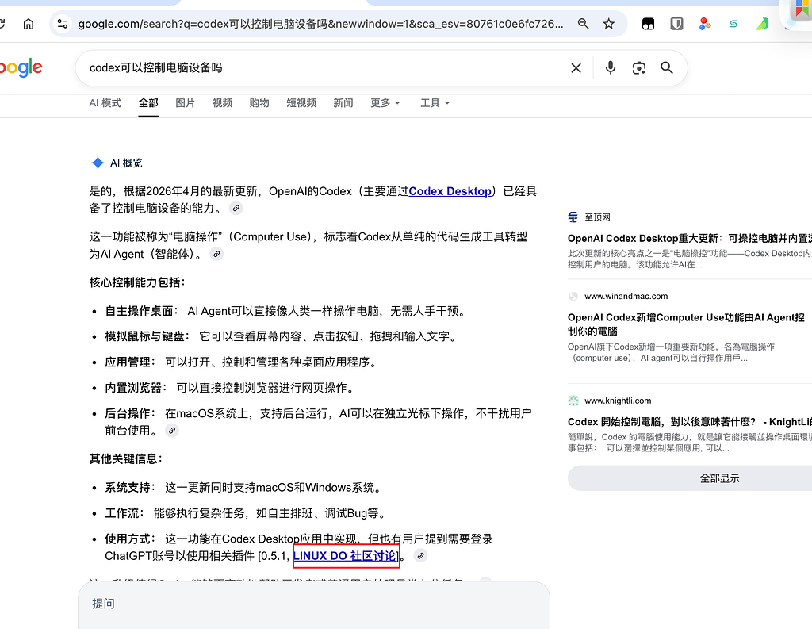Expand the 更多 dropdown
Viewport: 812px width, 629px height.
click(385, 103)
